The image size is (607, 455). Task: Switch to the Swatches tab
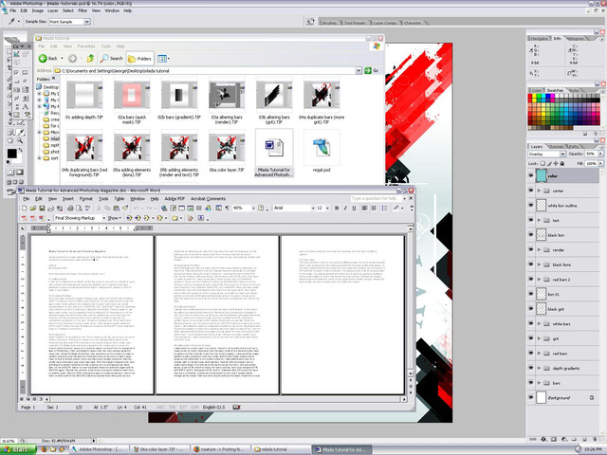(x=555, y=90)
